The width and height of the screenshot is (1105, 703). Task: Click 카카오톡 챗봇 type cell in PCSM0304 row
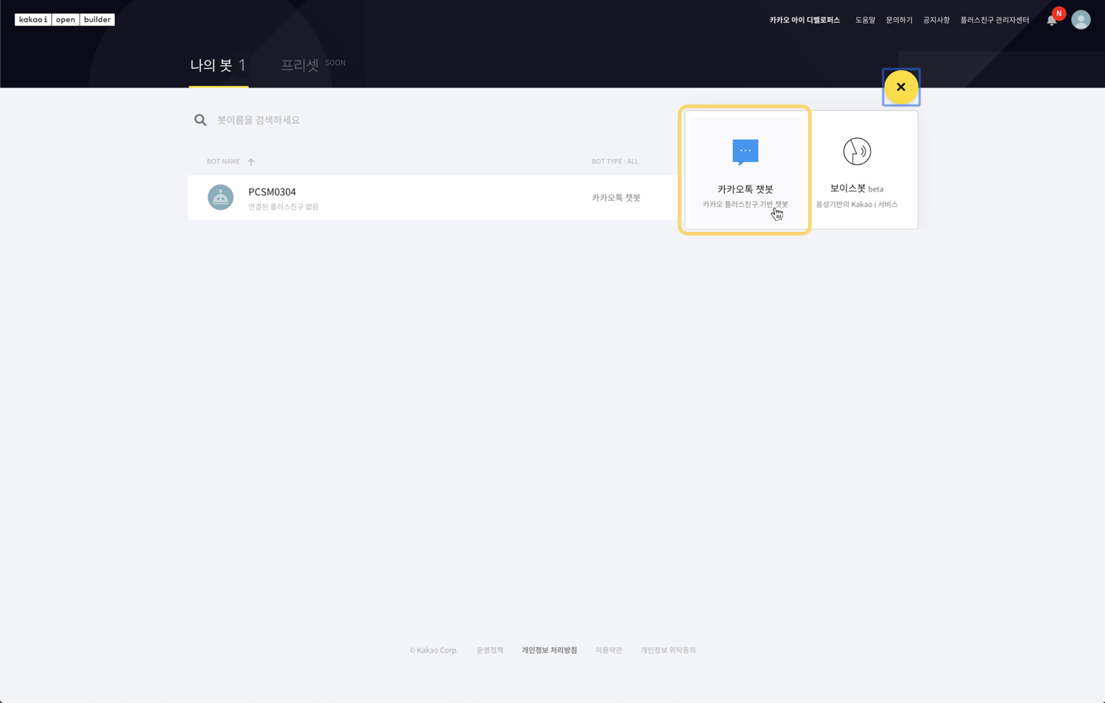click(x=616, y=197)
